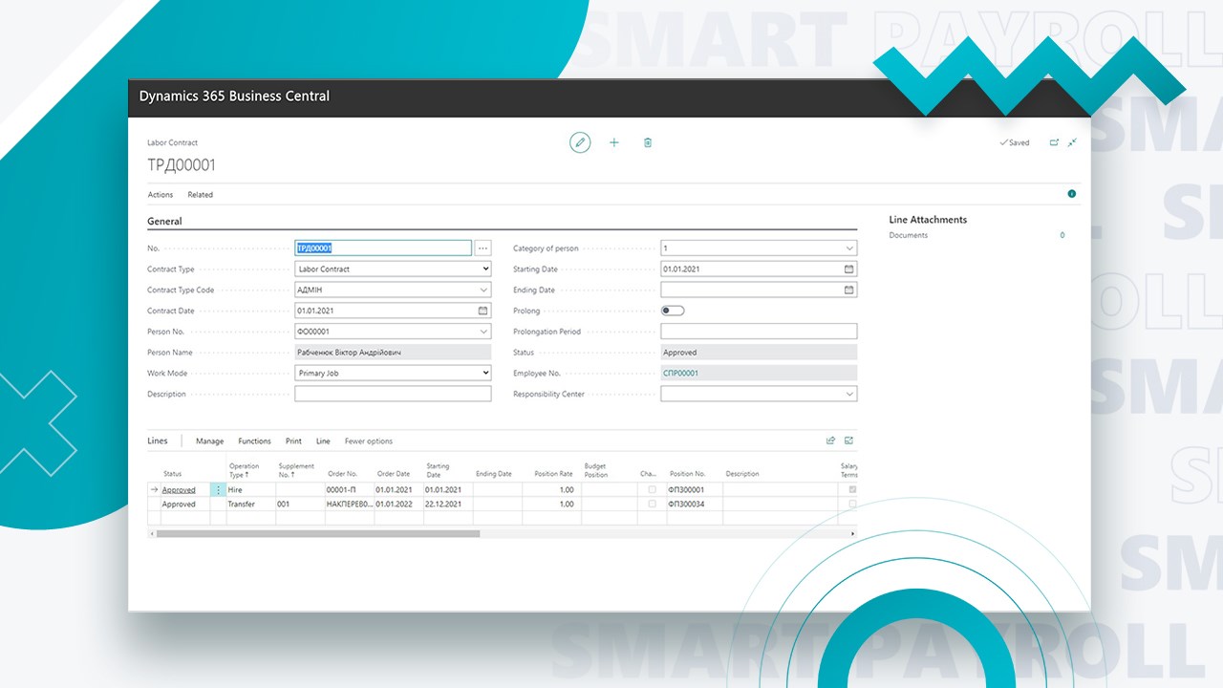Open the ellipsis assist-edit button beside No. field
Screen dimensions: 1223x688
pyautogui.click(x=483, y=247)
